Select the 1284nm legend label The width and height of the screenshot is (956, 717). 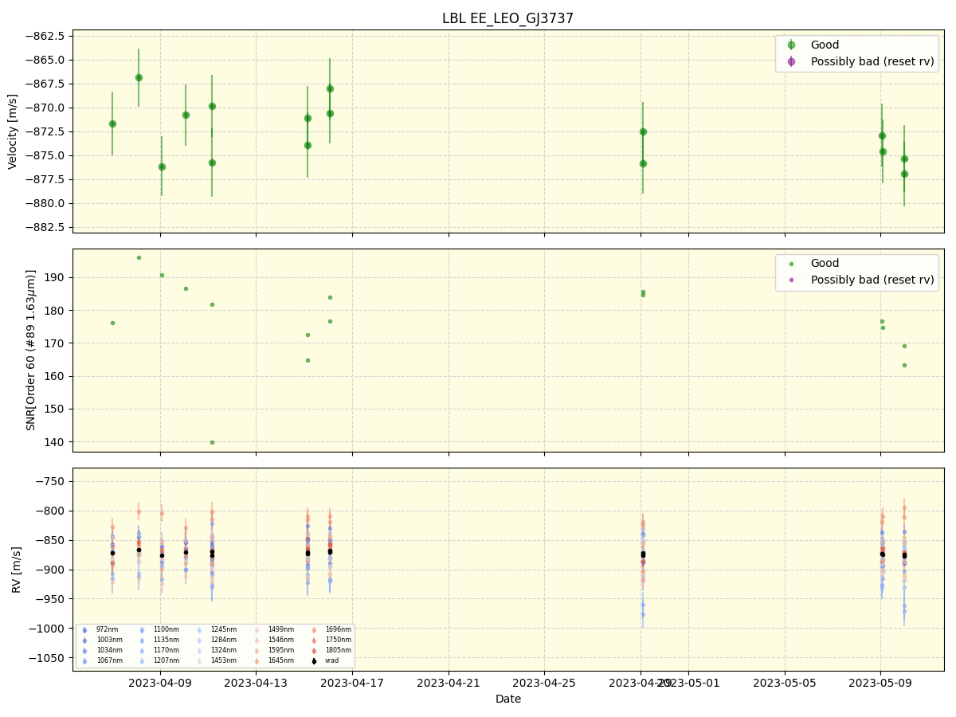point(224,640)
